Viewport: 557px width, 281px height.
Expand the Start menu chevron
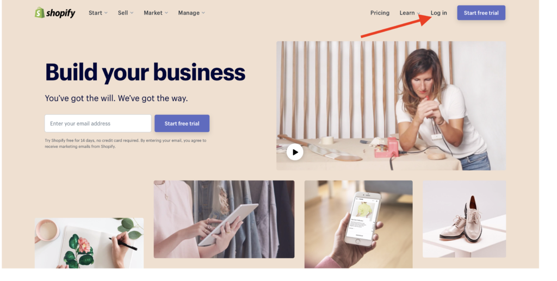106,13
